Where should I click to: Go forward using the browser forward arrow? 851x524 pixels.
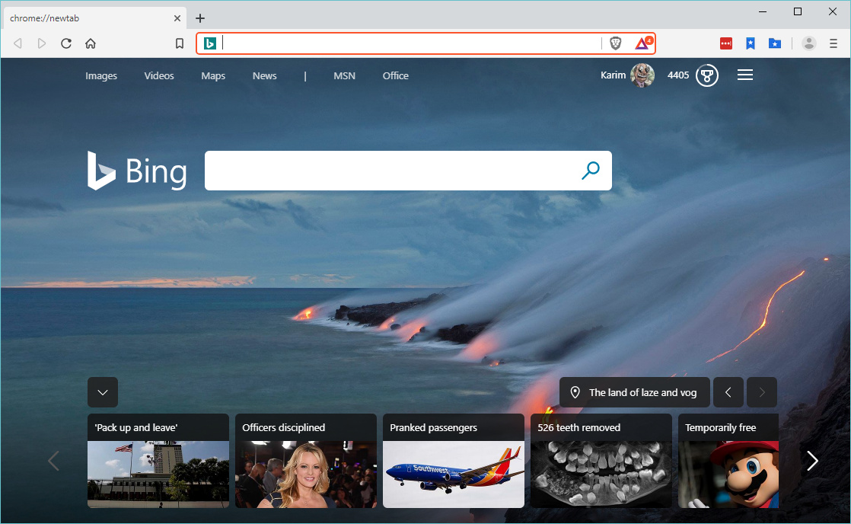click(42, 43)
